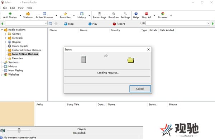Open the Favorites dropdown arrow

tap(74, 15)
